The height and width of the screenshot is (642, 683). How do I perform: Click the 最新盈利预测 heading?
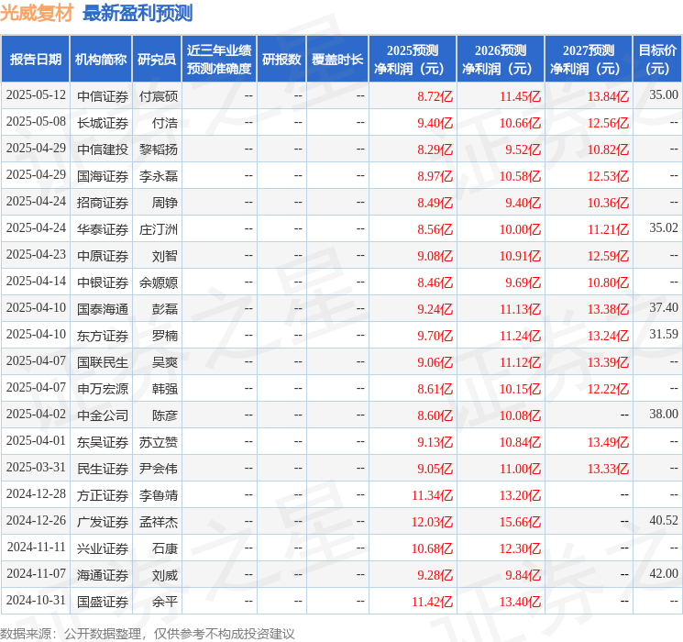pyautogui.click(x=138, y=14)
